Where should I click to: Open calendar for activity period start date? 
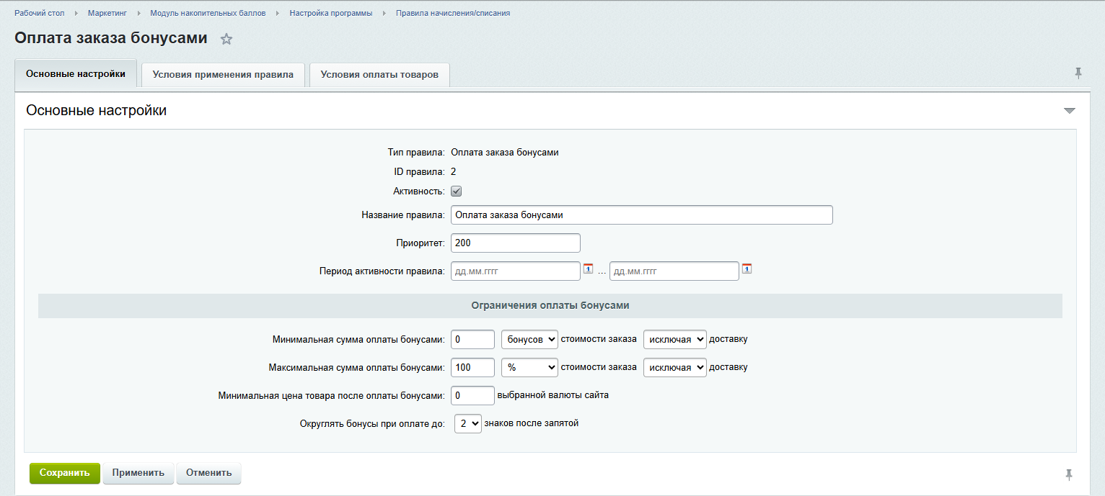coord(588,269)
